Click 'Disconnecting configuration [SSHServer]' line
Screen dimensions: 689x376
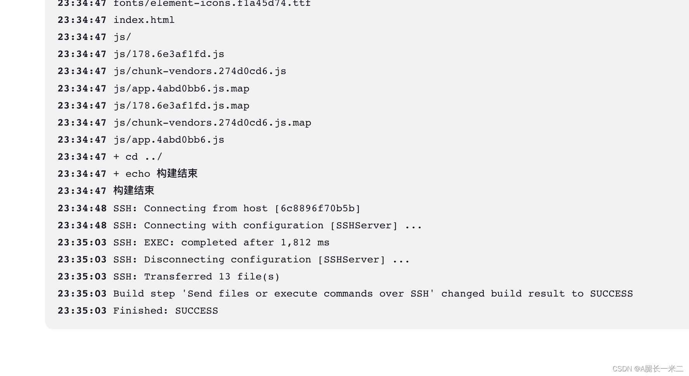(234, 259)
